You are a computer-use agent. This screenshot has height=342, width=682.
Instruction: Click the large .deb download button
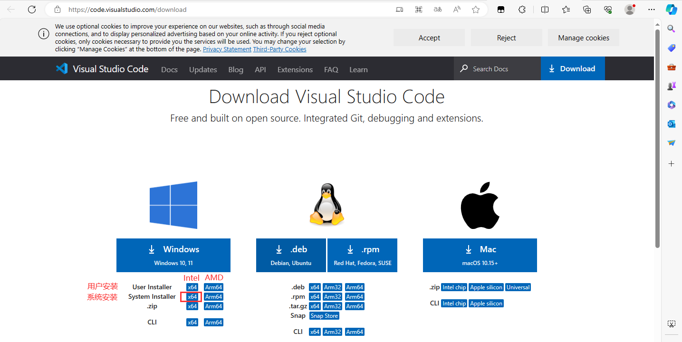[x=291, y=255]
